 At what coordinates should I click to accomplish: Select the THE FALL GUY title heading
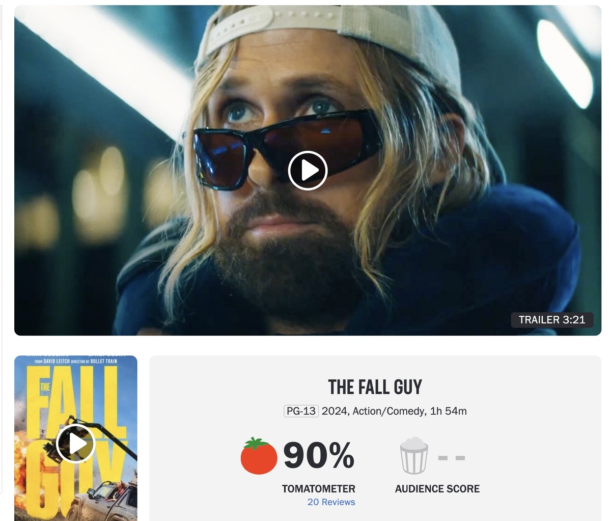click(x=375, y=387)
